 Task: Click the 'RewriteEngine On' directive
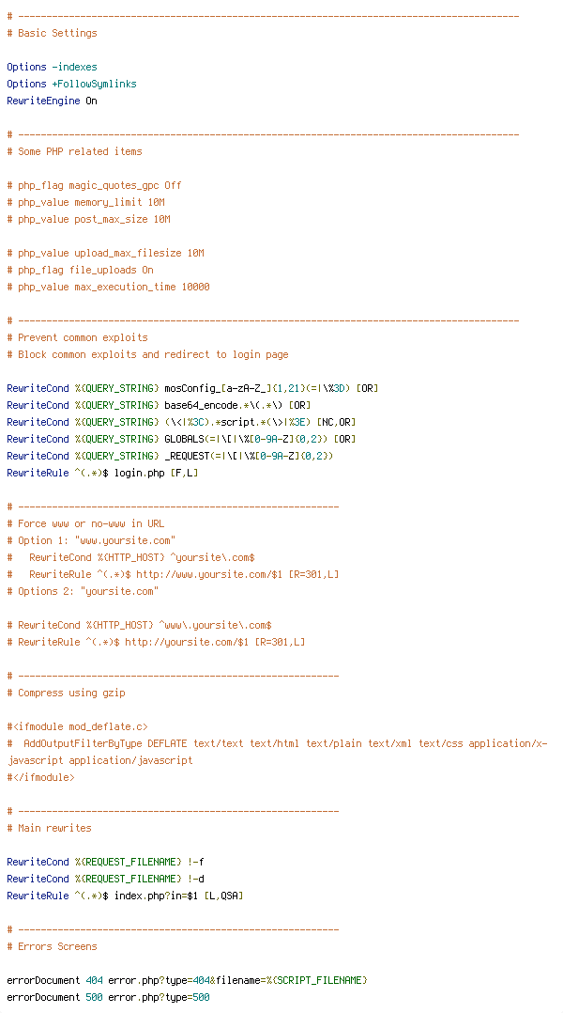coord(53,101)
